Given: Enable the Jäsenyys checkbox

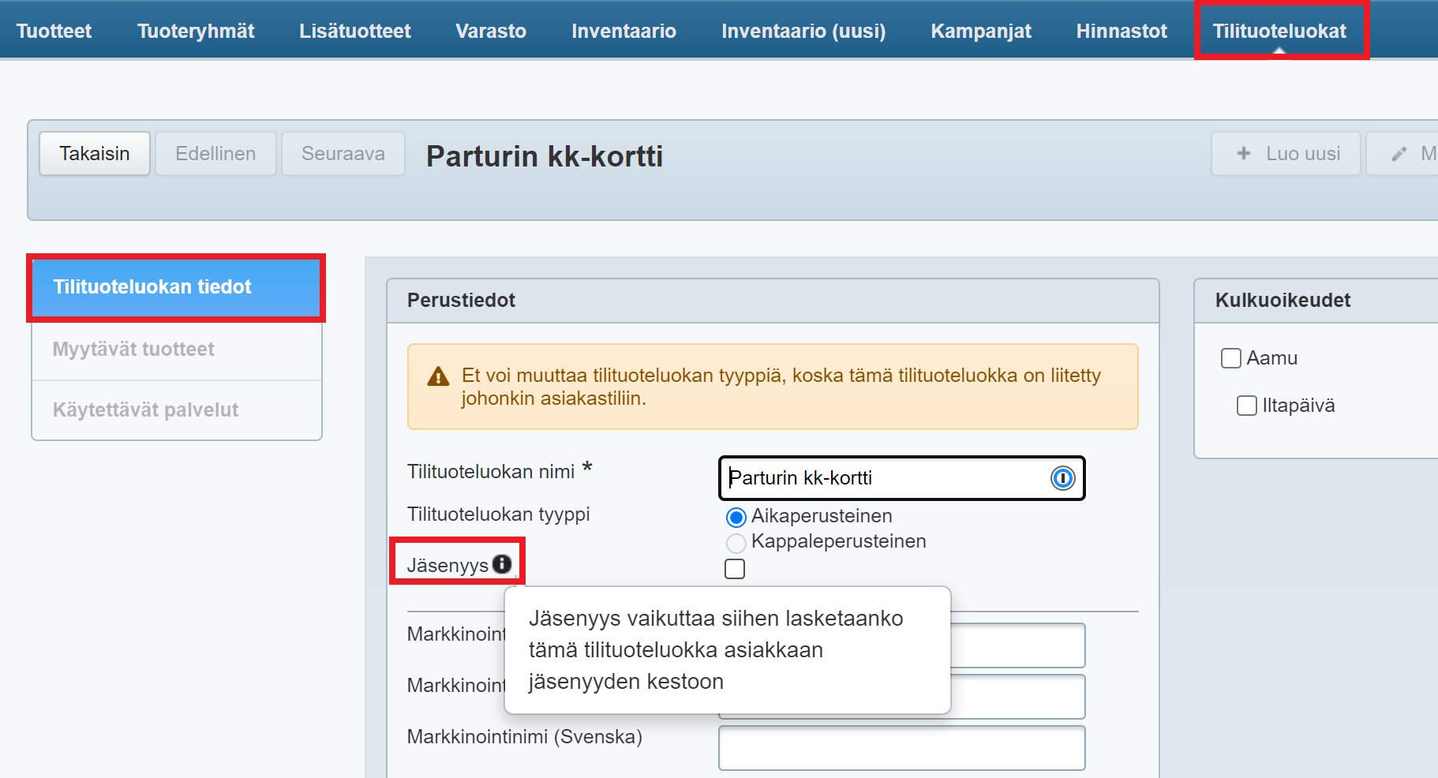Looking at the screenshot, I should [735, 569].
